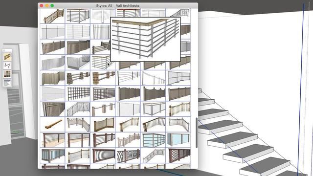Viewport: 313px width, 176px height.
Task: Select the brown diamond lattice railing style
Action: [x=178, y=155]
